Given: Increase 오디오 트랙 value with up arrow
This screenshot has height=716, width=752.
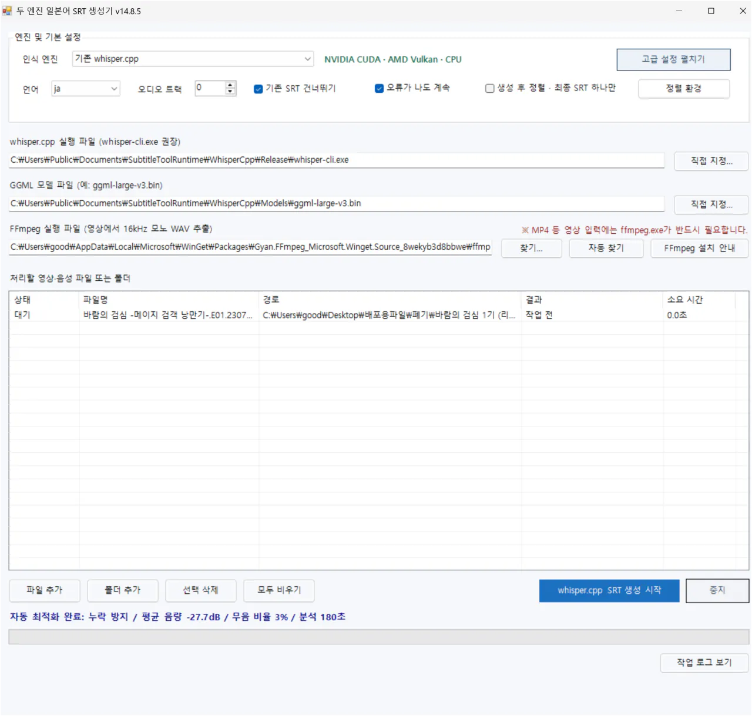Looking at the screenshot, I should [x=230, y=85].
